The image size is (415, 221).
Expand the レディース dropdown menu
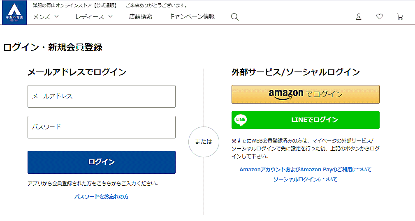[94, 17]
